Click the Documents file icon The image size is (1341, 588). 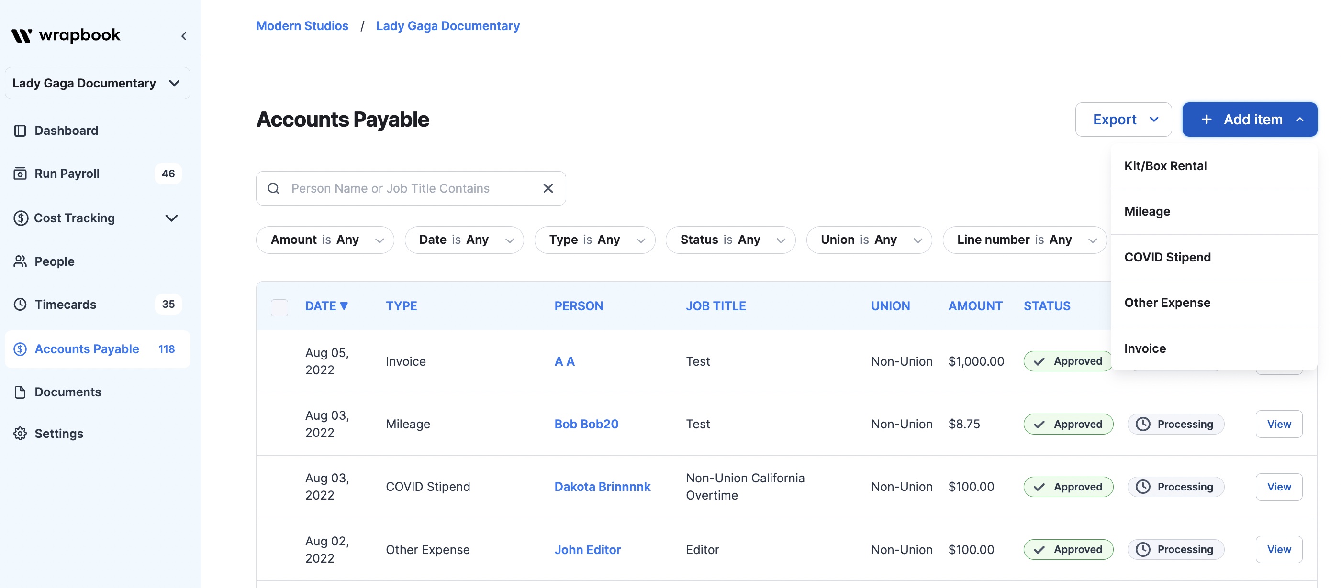[x=20, y=392]
